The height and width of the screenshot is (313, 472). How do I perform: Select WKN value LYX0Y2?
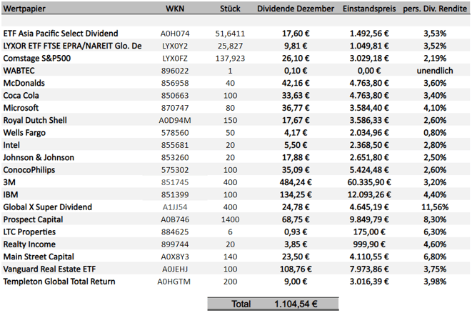[175, 46]
